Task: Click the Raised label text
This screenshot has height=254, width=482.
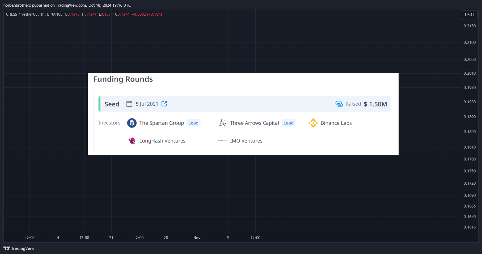Action: 353,104
